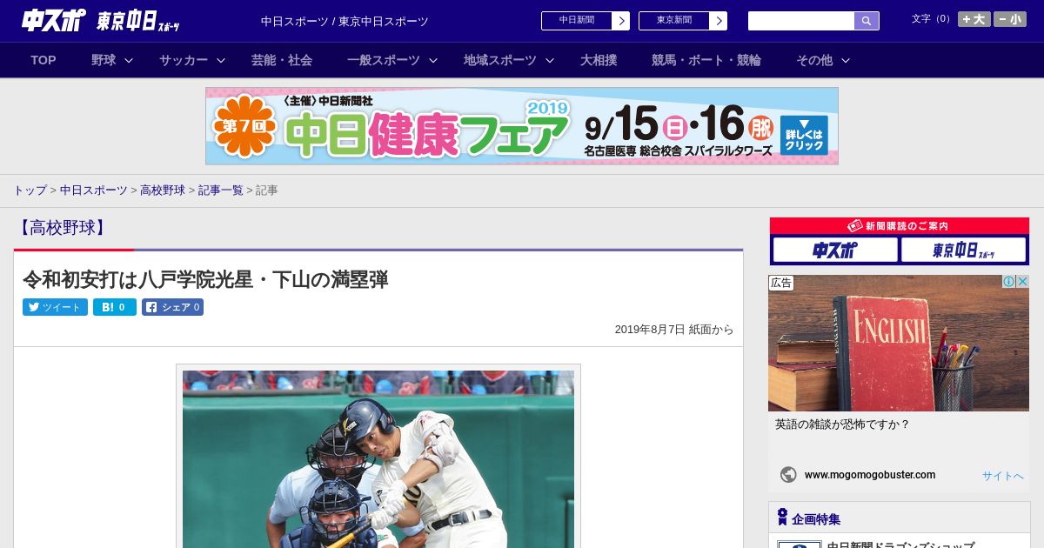
Task: Expand the 一般スポーツ dropdown chevron
Action: 433,60
